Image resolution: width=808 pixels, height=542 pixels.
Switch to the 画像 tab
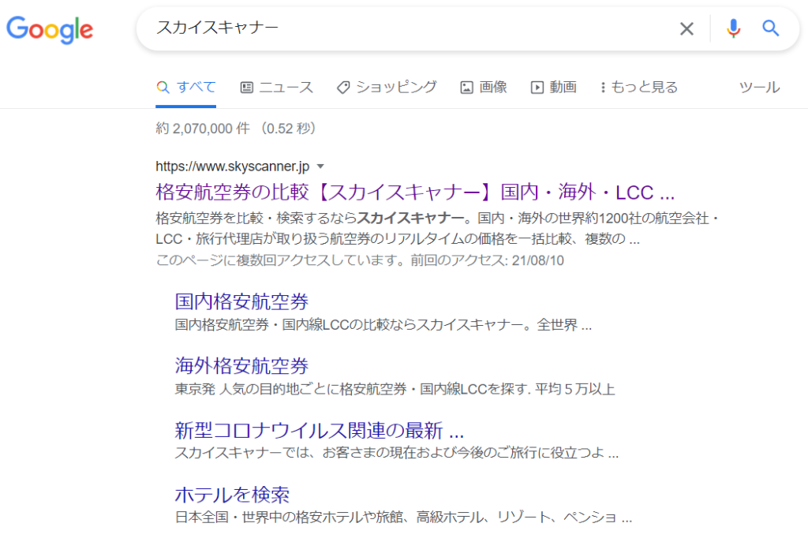click(484, 87)
